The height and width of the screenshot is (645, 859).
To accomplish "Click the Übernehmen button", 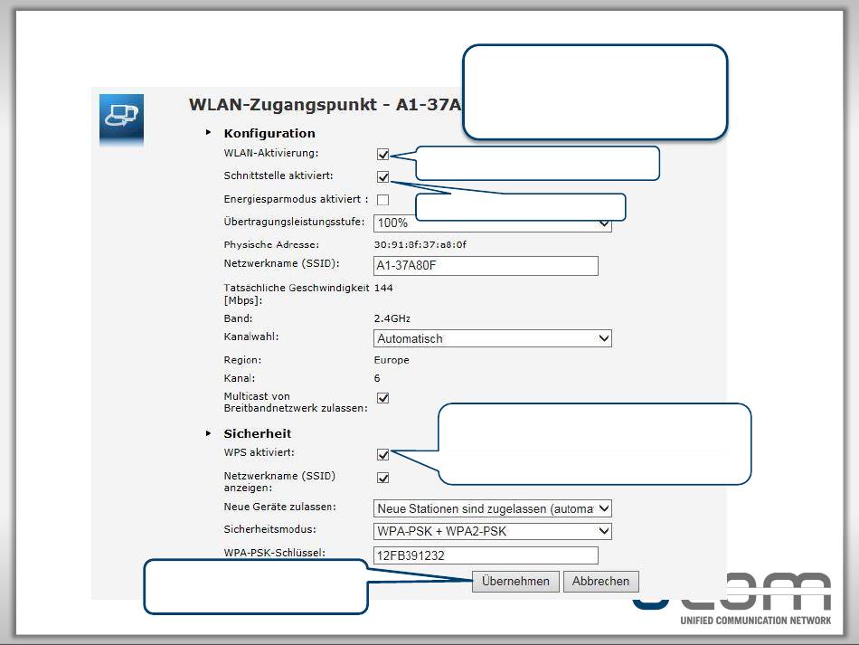I will coord(515,582).
